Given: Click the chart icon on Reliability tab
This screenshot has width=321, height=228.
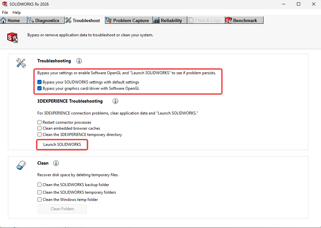Looking at the screenshot, I should point(157,20).
